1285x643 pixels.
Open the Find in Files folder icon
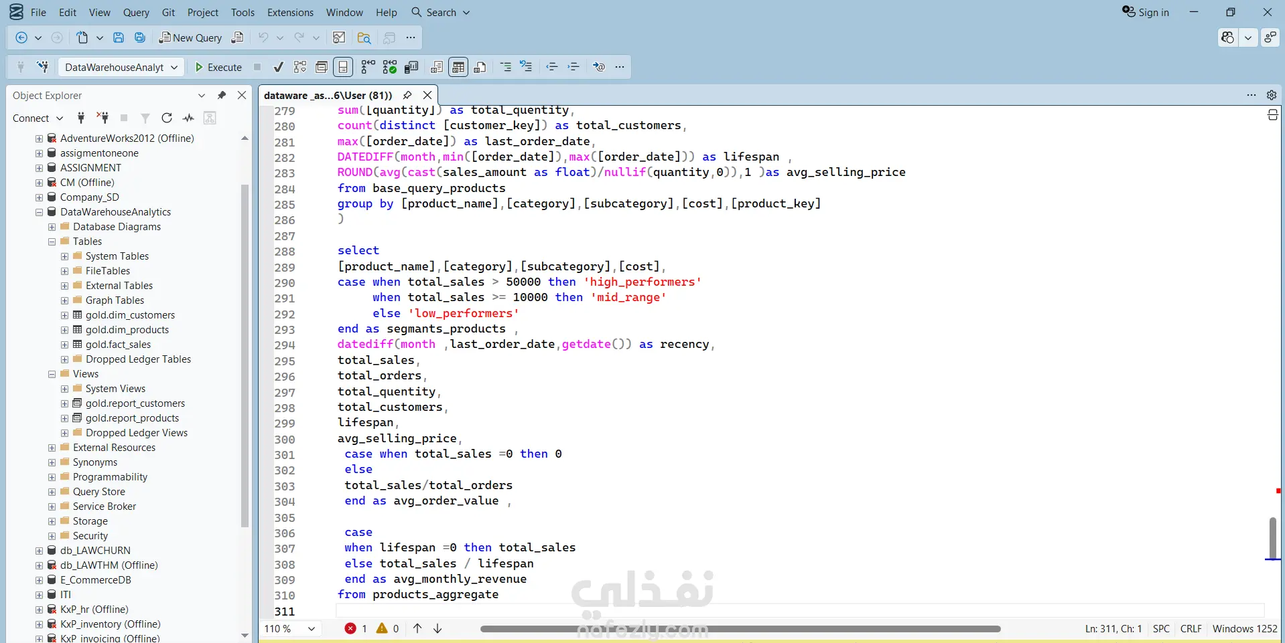(364, 38)
